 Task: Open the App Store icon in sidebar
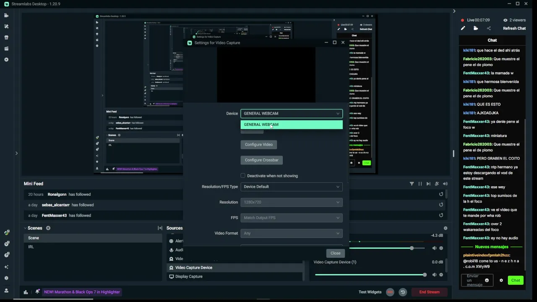[x=6, y=37]
